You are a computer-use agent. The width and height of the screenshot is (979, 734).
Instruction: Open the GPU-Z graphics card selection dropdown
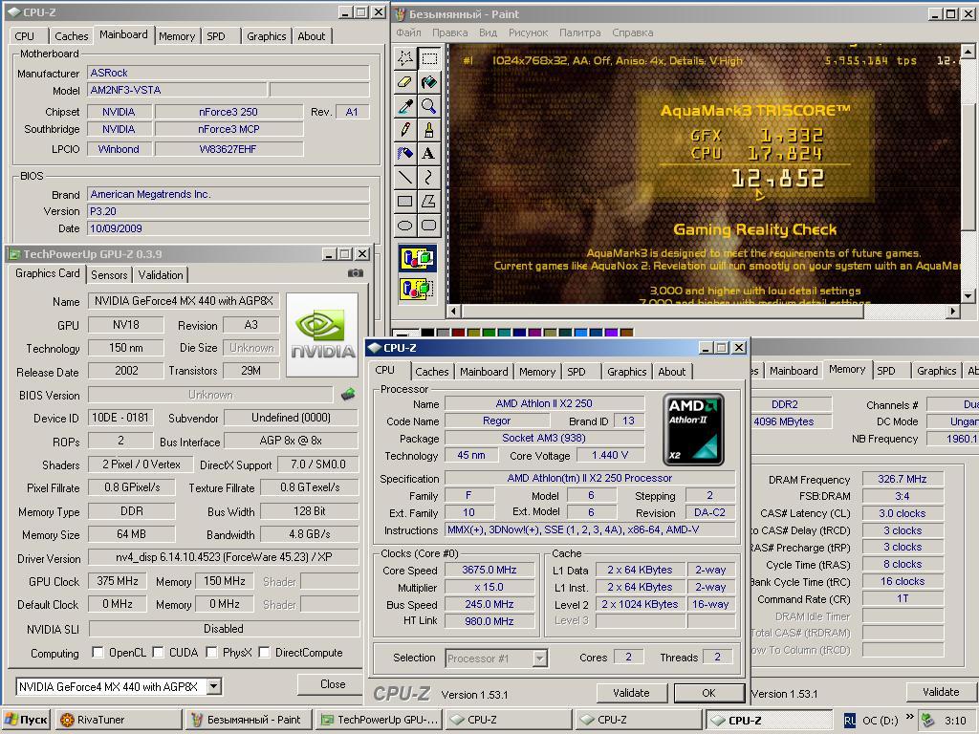click(x=213, y=686)
